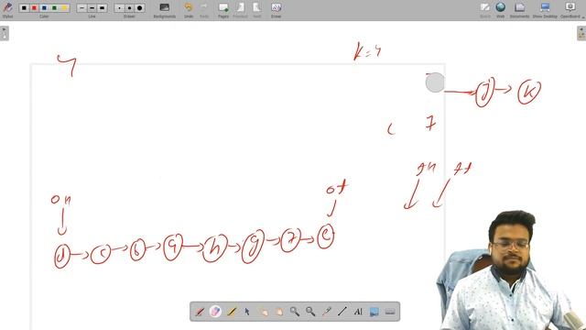Select the Scroll page hand tool
Viewport: 586px width, 330px height.
point(278,312)
